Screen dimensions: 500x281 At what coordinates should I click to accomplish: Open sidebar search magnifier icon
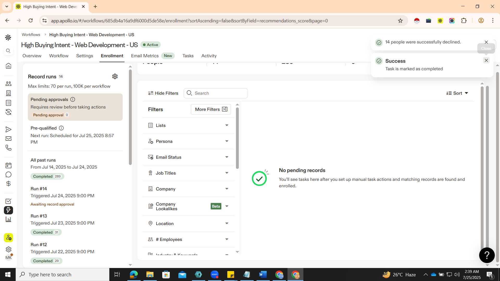(x=8, y=51)
